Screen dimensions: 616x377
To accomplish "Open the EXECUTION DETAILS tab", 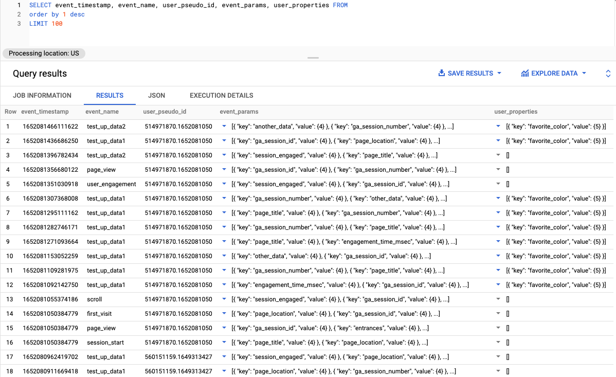I will tap(221, 95).
